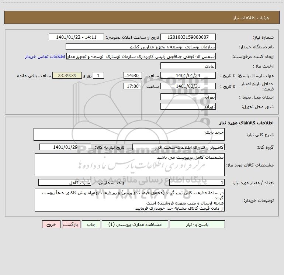Open مشاهده مدارک پیوستی (1) attachments
Image resolution: width=284 pixels, height=275 pixels.
click(135, 224)
